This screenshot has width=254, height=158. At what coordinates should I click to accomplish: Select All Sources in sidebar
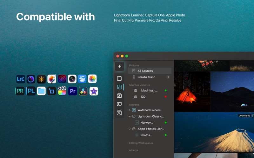150,71
